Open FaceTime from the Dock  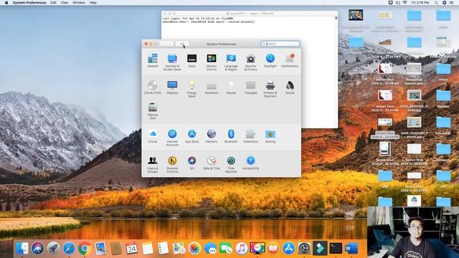click(226, 249)
